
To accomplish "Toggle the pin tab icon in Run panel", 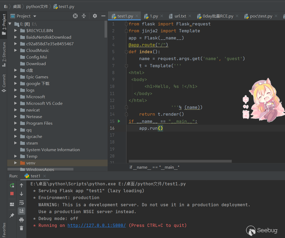I will [12, 215].
